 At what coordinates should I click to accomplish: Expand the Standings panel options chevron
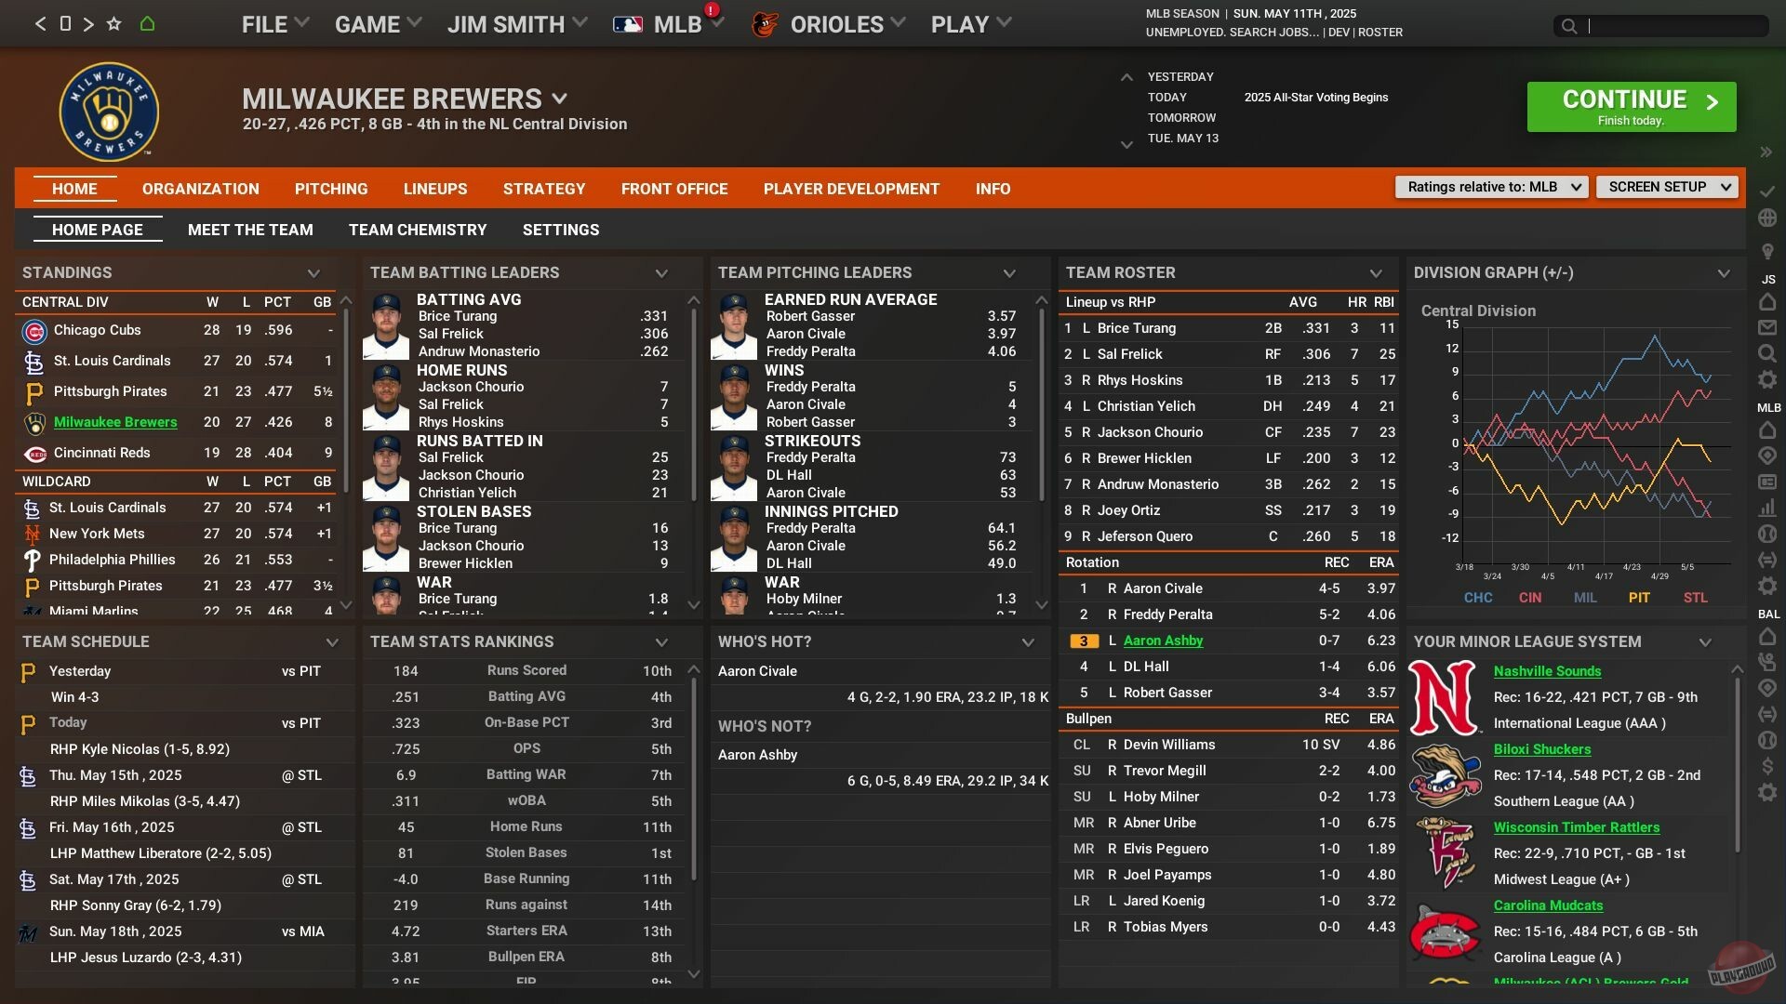[313, 273]
